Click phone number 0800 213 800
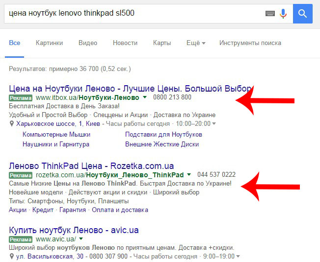 [172, 97]
